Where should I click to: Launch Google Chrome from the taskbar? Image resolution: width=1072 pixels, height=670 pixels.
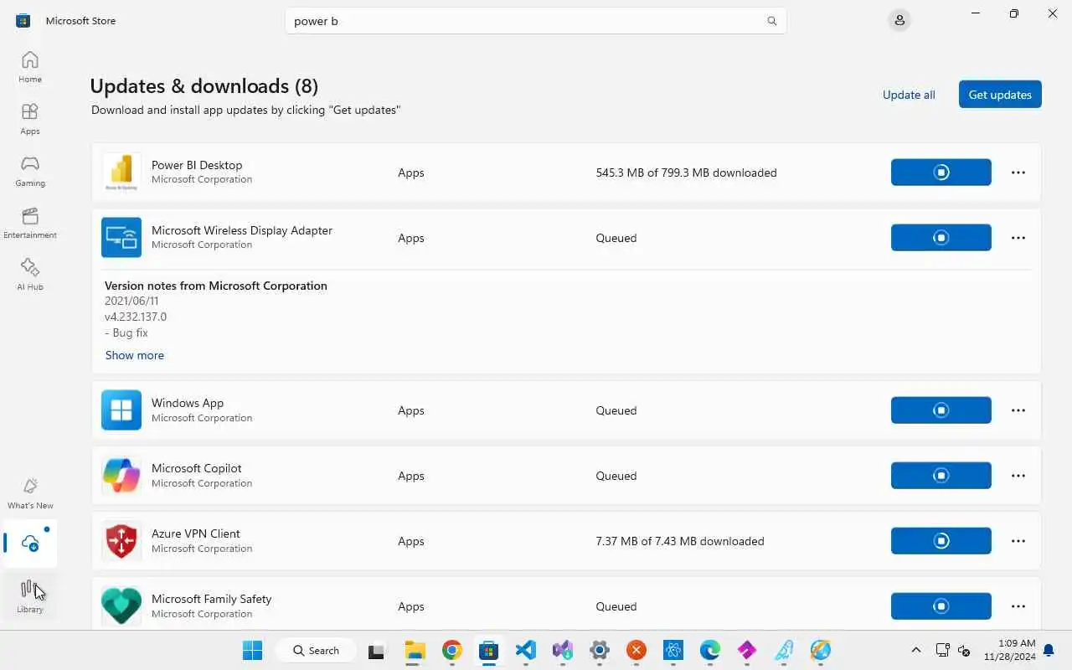pyautogui.click(x=452, y=650)
